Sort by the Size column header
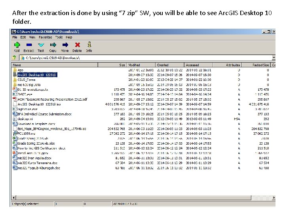Screen dimensions: 285x214 pyautogui.click(x=112, y=65)
